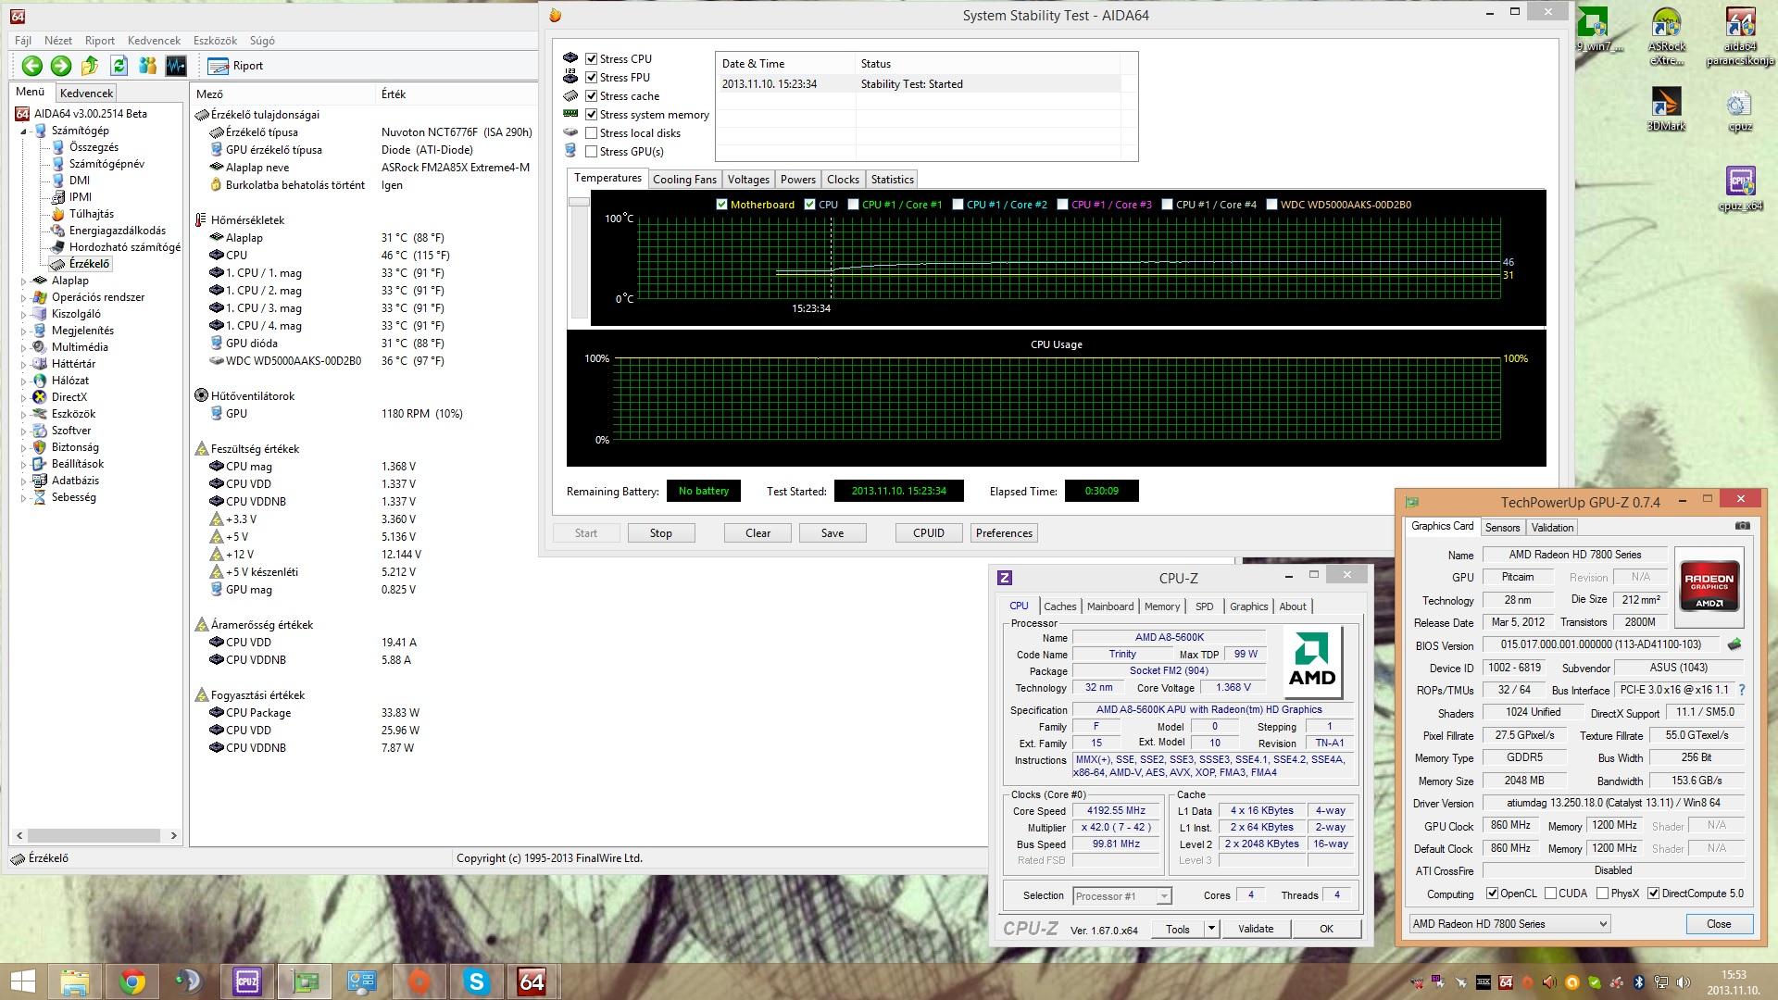Click the graph vertical scale slider beside temperature chart
1778x1000 pixels.
click(579, 202)
